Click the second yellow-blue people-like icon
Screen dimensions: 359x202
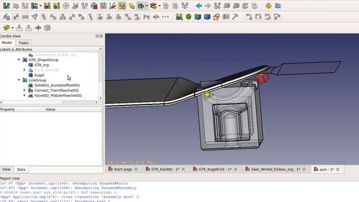[x=57, y=6]
